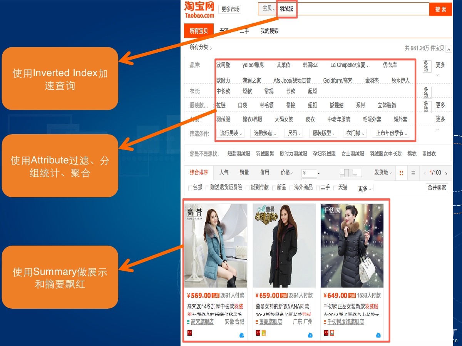Check the 天猫 filter checkbox
462x346 pixels.
pyautogui.click(x=335, y=188)
